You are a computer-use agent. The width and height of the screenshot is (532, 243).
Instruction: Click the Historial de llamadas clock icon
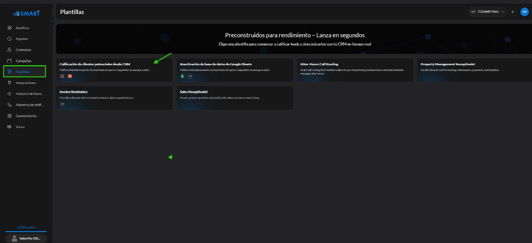pyautogui.click(x=9, y=94)
